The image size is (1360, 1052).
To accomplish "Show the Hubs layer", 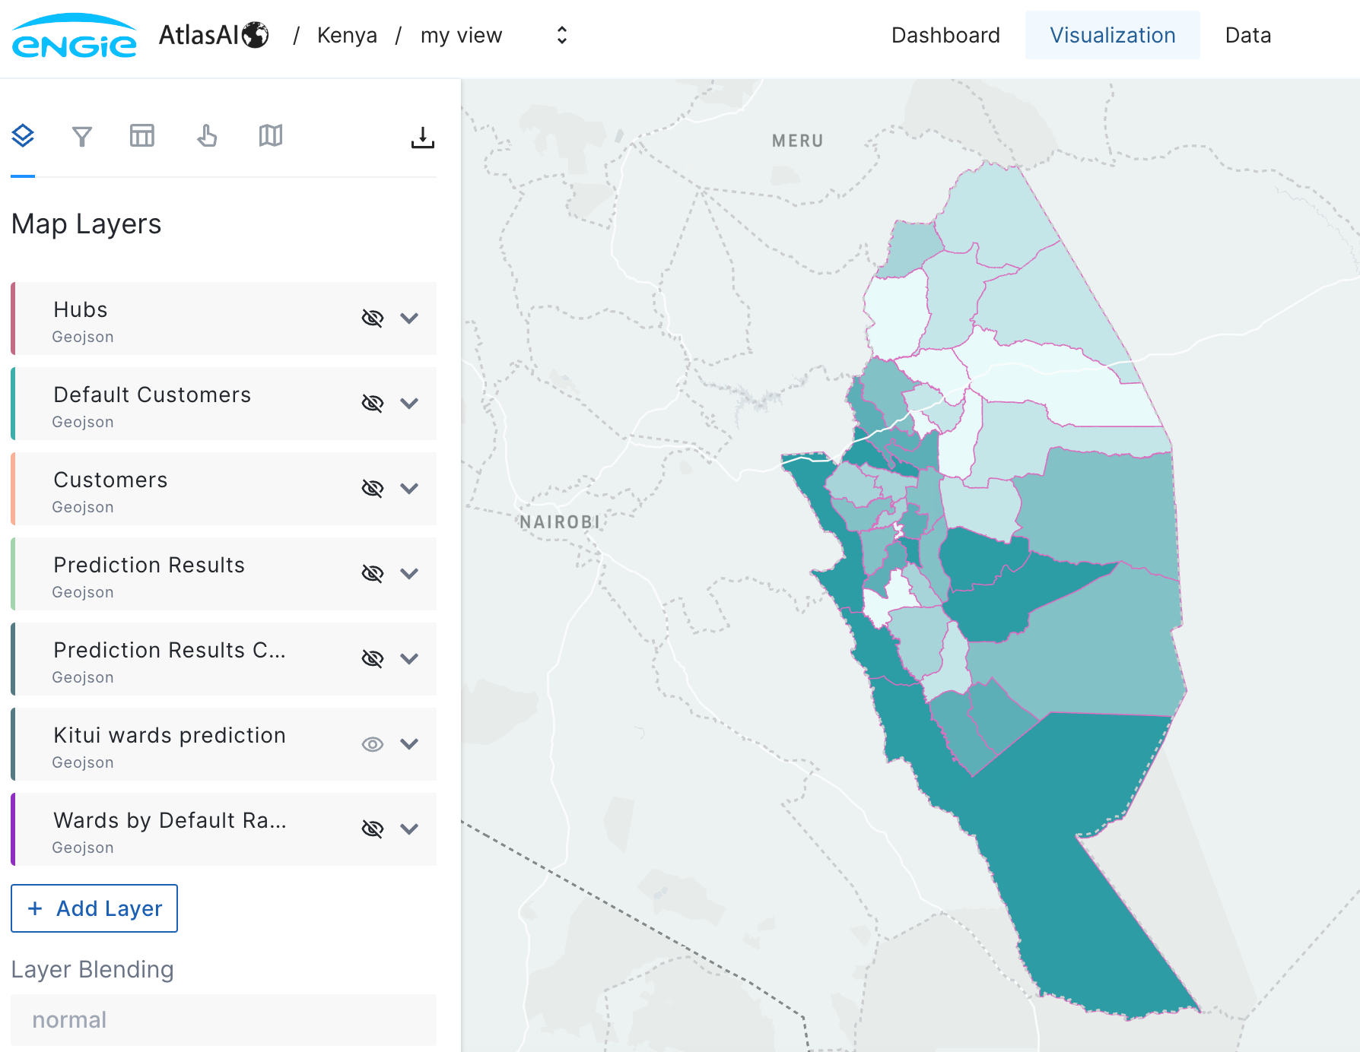I will pos(372,318).
